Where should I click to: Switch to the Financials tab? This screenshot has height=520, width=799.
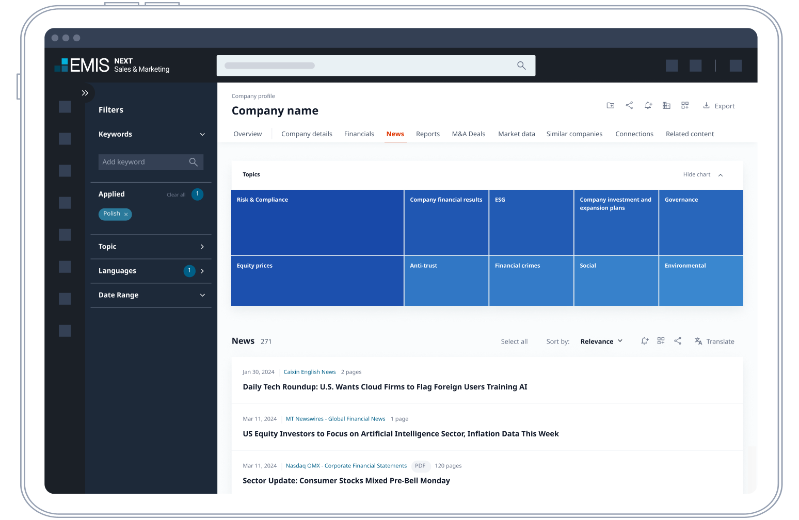[359, 134]
